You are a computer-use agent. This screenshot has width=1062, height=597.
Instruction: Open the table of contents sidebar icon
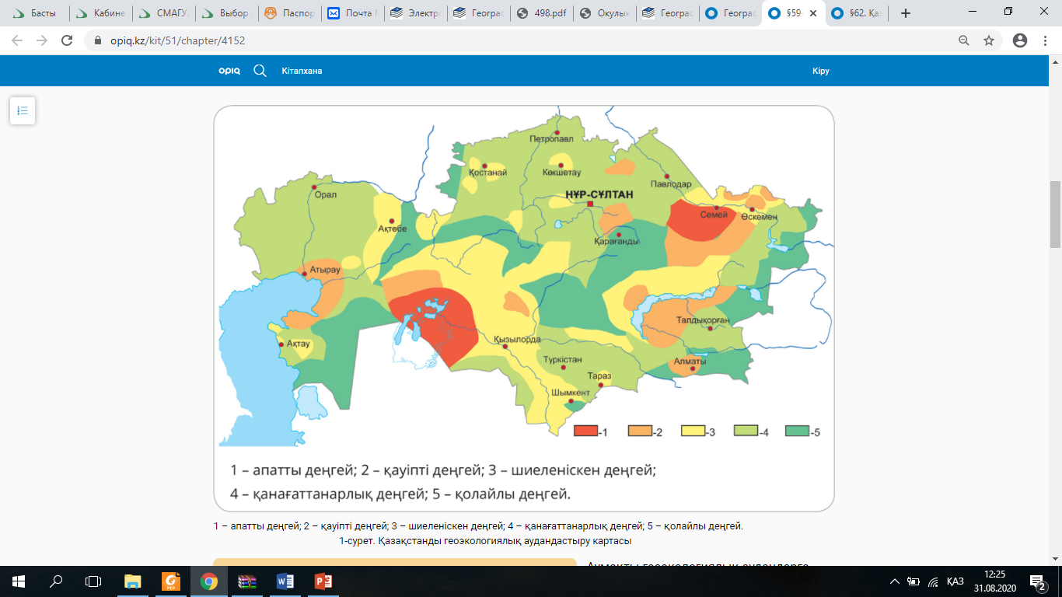tap(23, 110)
